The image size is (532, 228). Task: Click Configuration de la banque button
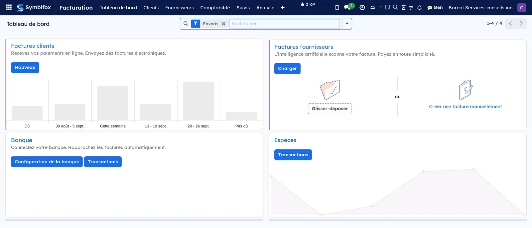pos(47,162)
